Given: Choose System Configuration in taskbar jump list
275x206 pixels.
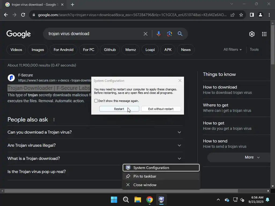Looking at the screenshot, I should 161,168.
